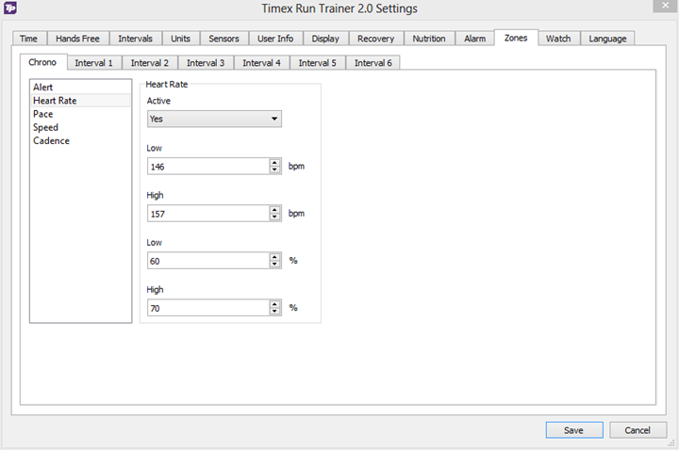Viewport: 679px width, 450px height.
Task: Select Heart Rate in the zones list
Action: point(80,101)
